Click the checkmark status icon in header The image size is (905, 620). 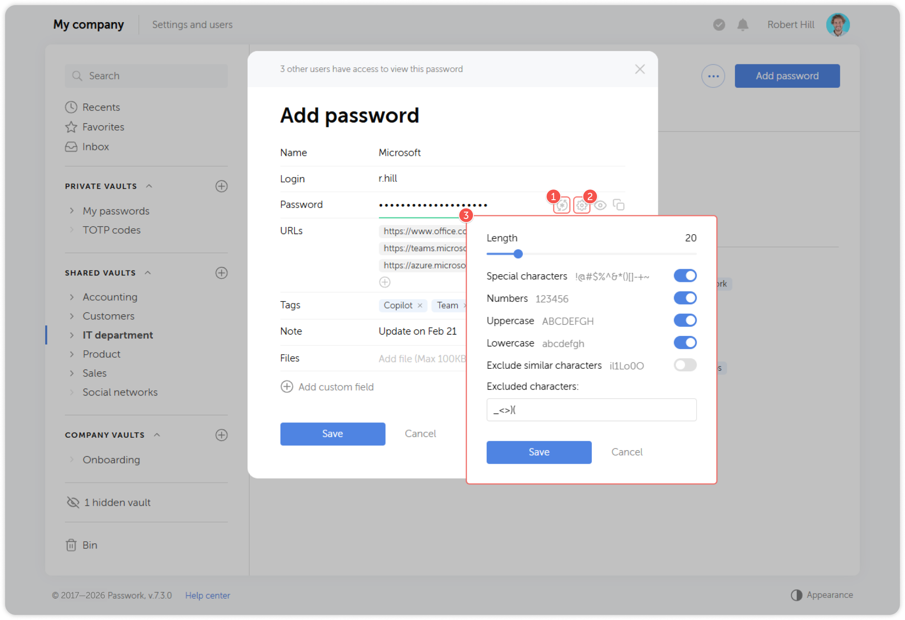pos(719,25)
